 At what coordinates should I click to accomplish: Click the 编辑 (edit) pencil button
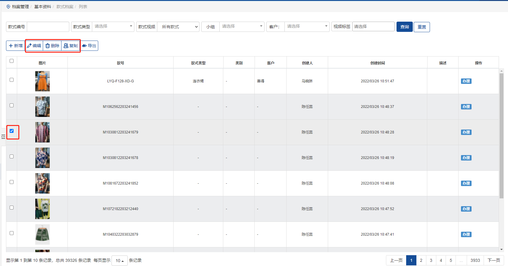click(34, 46)
